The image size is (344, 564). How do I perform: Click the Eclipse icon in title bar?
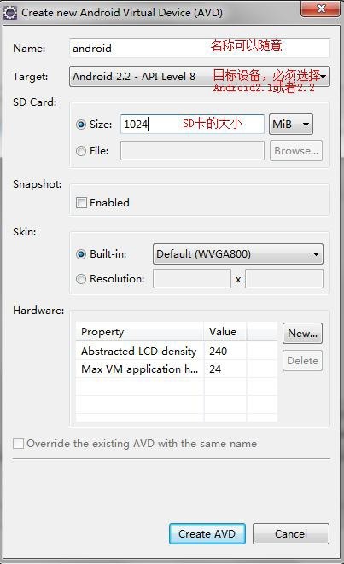tap(9, 13)
